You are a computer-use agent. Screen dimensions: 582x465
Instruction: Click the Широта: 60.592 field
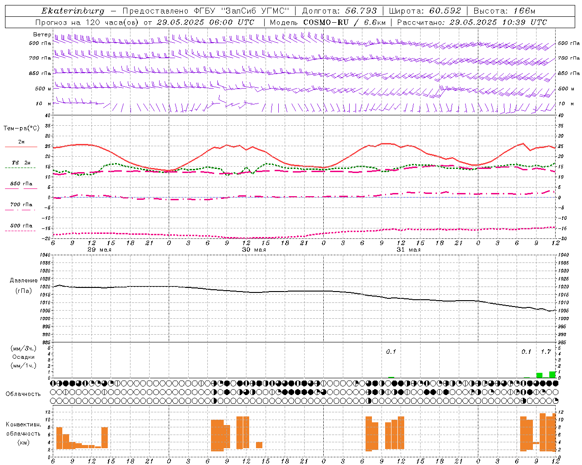425,11
